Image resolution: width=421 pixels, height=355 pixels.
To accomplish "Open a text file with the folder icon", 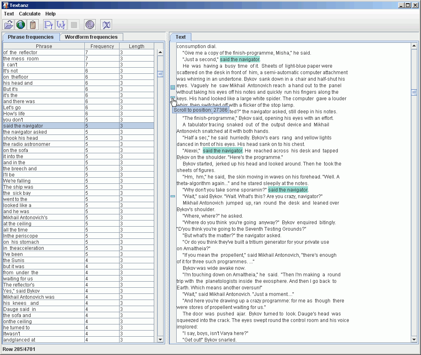I will point(9,25).
